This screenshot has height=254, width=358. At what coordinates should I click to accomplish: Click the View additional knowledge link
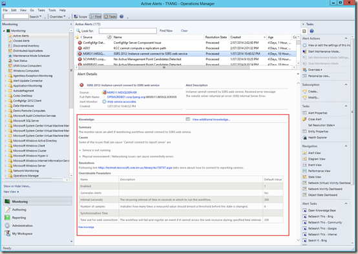pyautogui.click(x=211, y=120)
